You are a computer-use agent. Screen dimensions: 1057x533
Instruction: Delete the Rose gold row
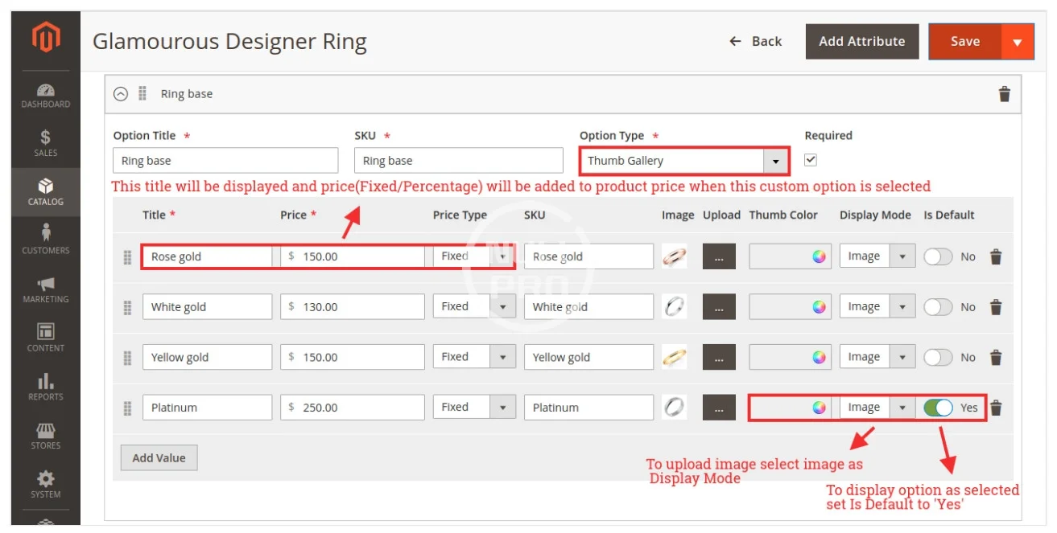click(996, 257)
